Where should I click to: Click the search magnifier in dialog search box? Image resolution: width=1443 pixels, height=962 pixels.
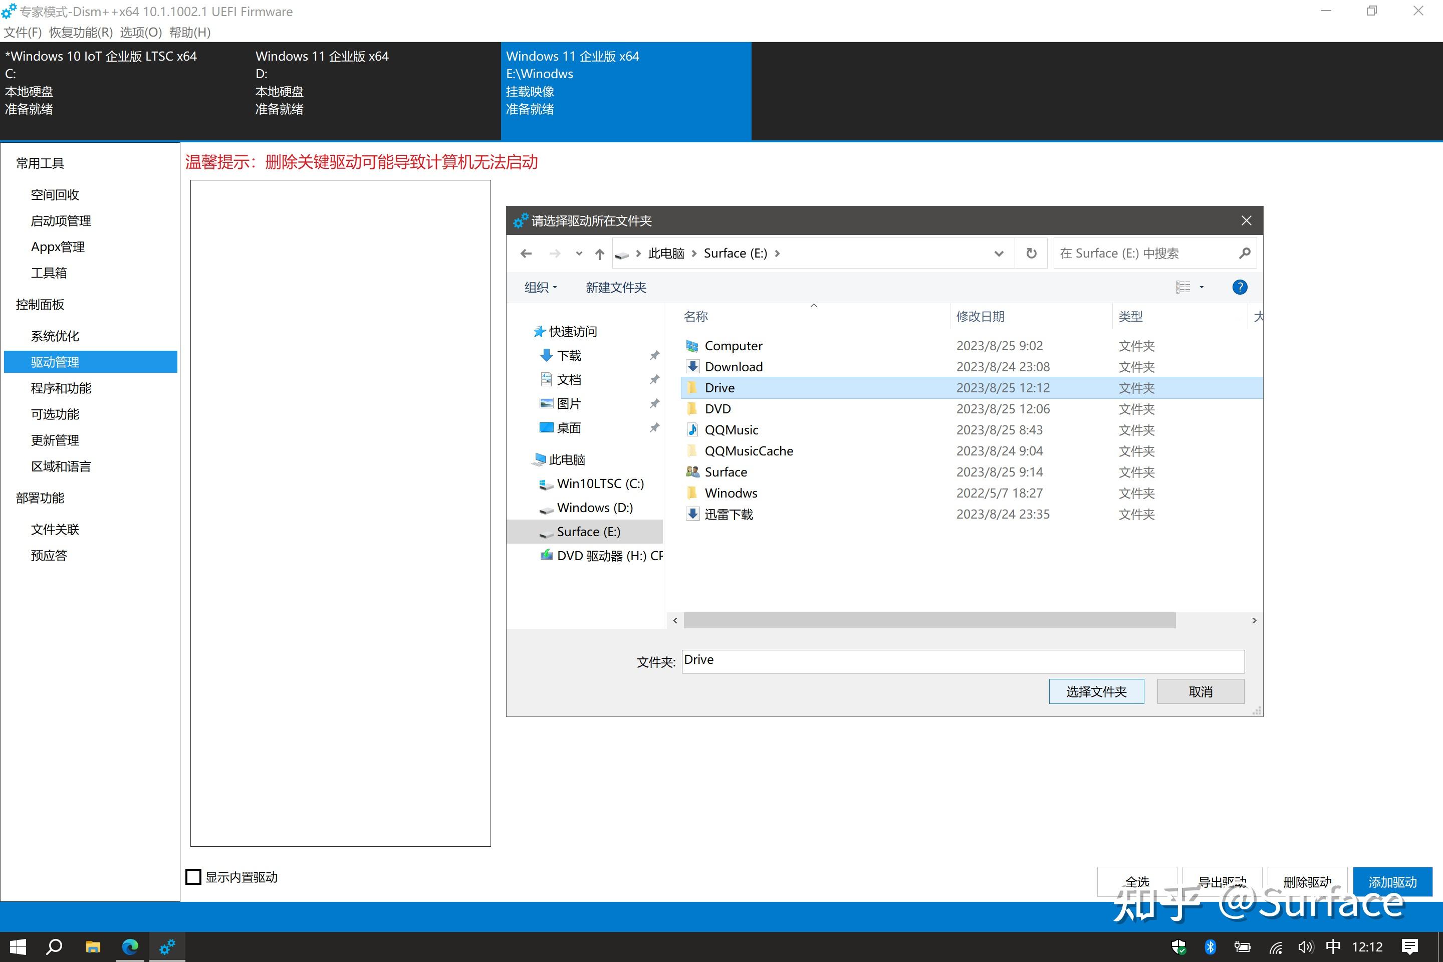[1244, 254]
